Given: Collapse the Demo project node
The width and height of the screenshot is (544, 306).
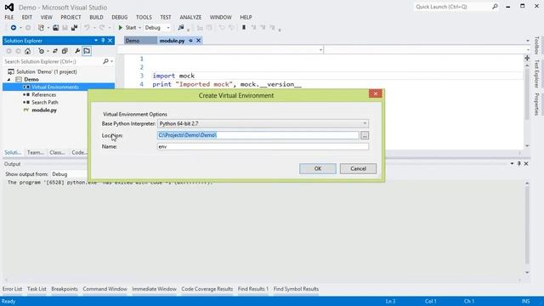Looking at the screenshot, I should point(9,79).
